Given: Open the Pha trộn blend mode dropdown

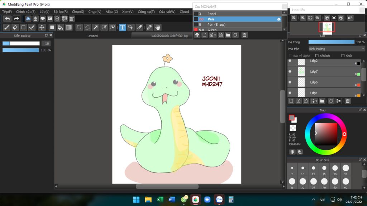Looking at the screenshot, I should (x=337, y=49).
